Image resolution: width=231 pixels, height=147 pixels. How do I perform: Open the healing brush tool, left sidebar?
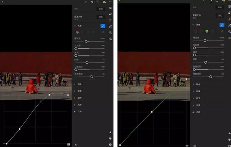[x=110, y=26]
